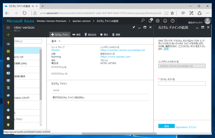Viewport: 215px width, 138px height.
Task: Click the Microsoft Azure logo
Action: click(x=20, y=21)
